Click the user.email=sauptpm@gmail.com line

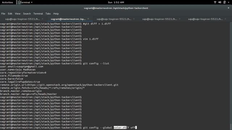click(22, 66)
